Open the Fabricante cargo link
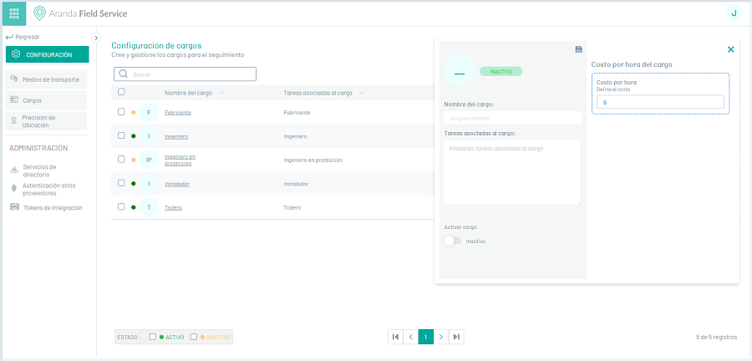 [x=178, y=112]
